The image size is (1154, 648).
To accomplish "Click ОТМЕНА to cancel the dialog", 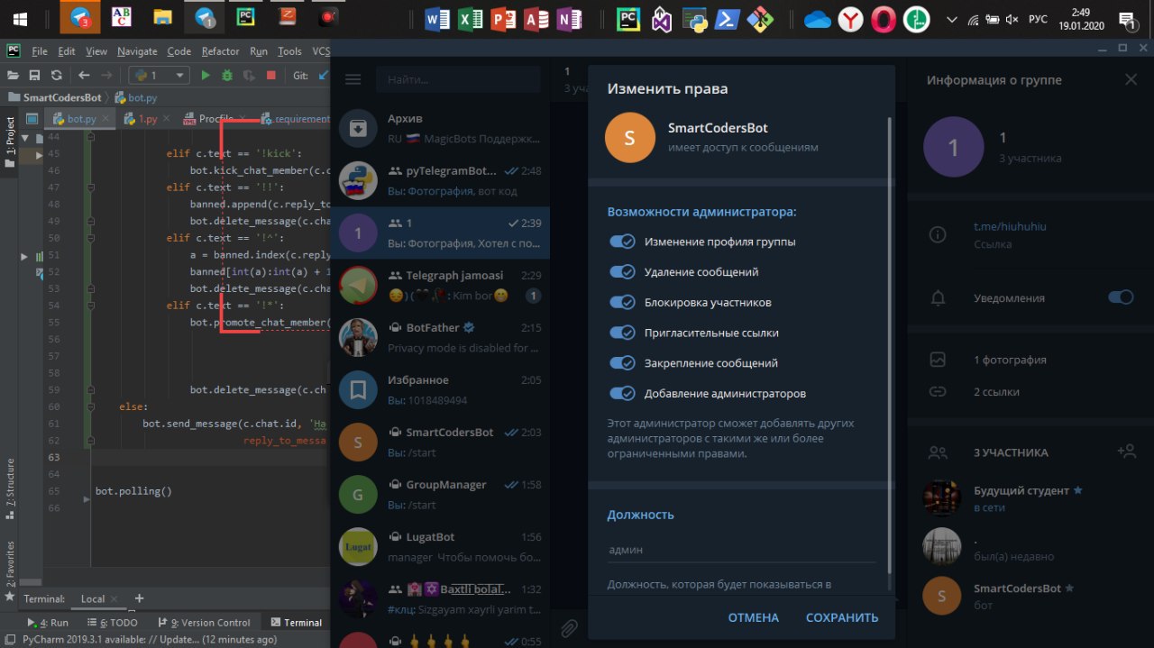I will pyautogui.click(x=753, y=617).
